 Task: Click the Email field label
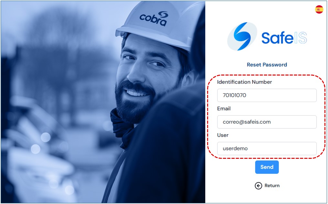point(224,108)
